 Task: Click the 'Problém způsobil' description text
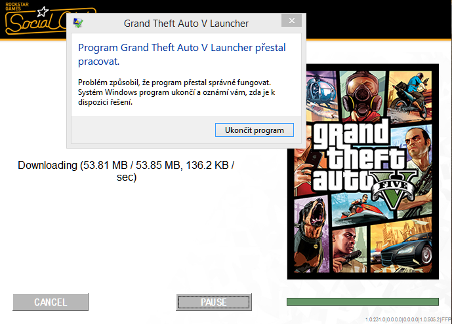tap(176, 92)
